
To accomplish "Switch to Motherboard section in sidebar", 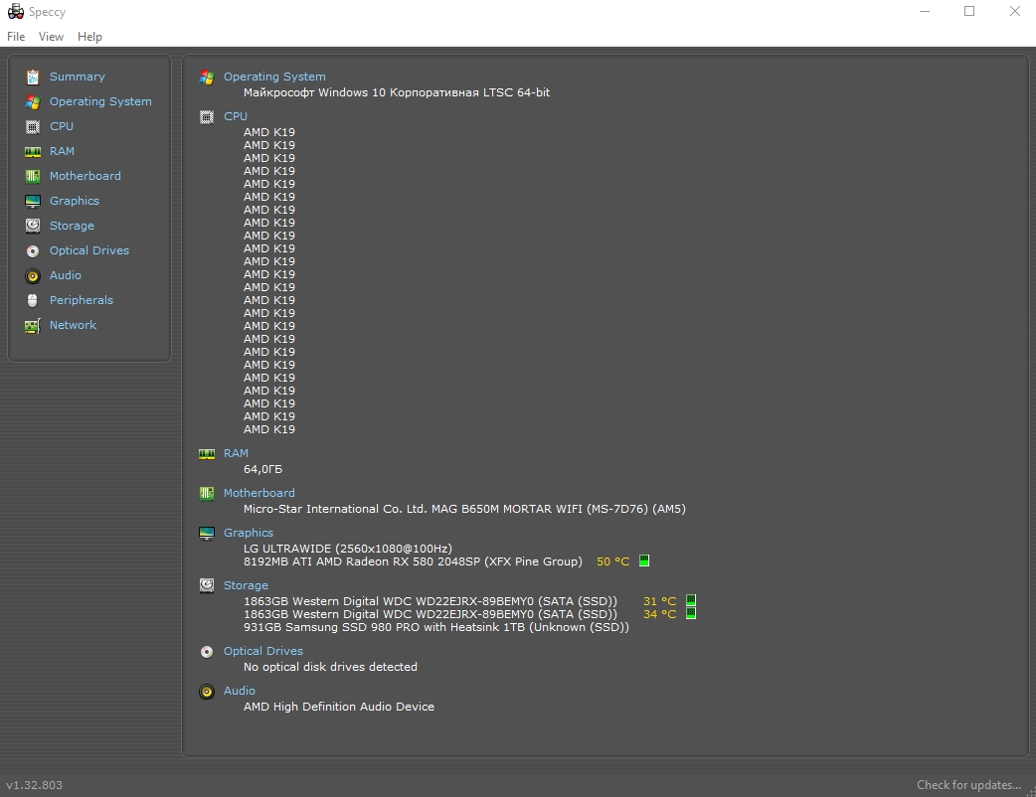I will [x=86, y=176].
